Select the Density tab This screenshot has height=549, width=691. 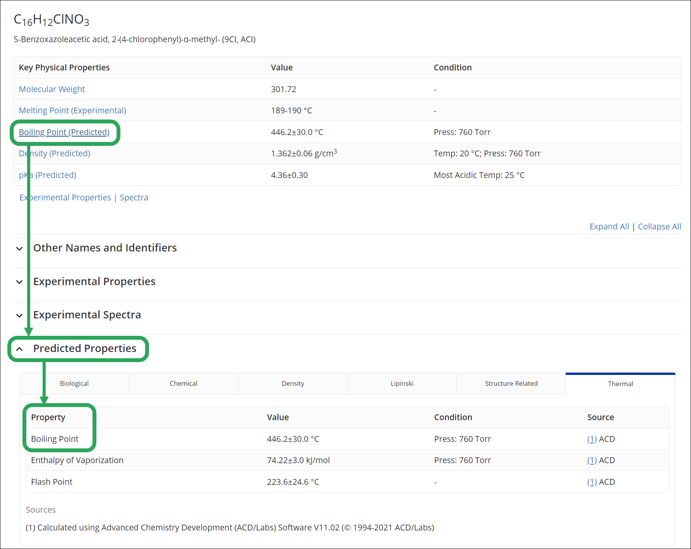pos(293,383)
